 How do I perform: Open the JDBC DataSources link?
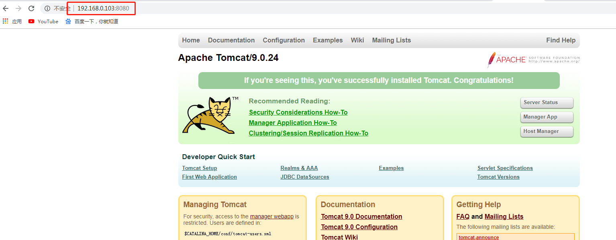click(305, 177)
